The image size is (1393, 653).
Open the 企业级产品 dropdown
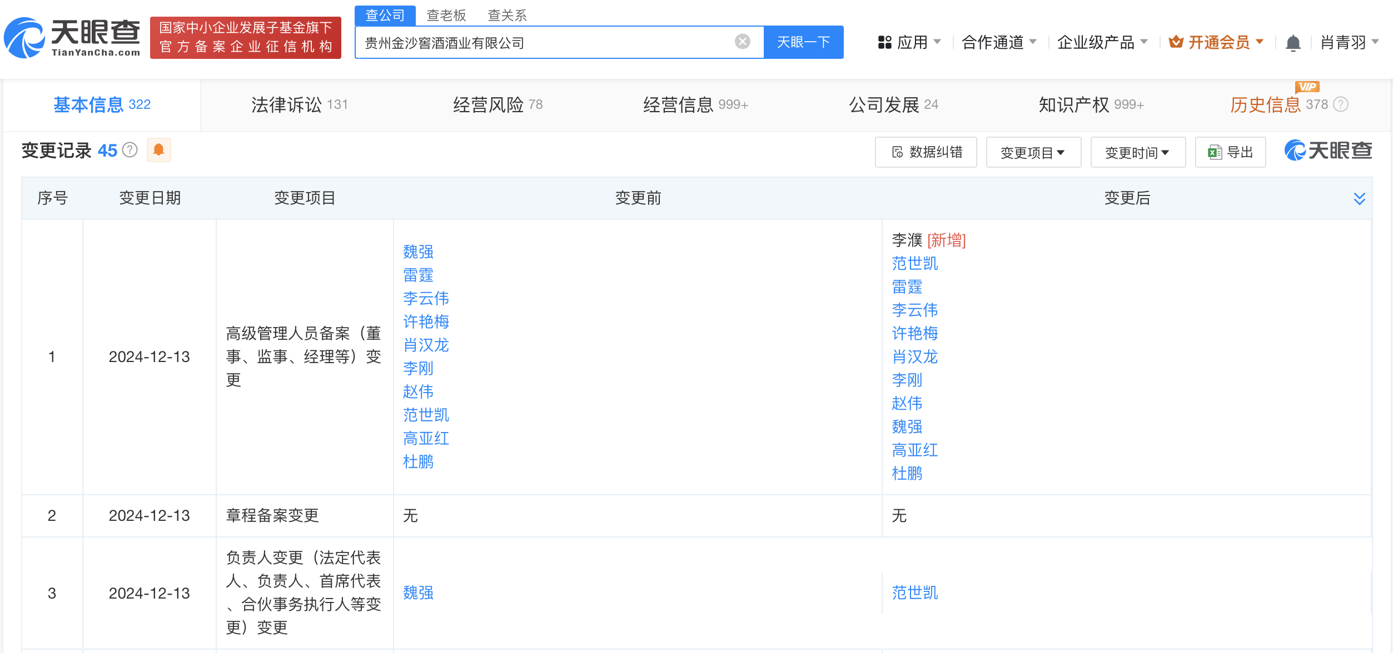click(x=1102, y=42)
